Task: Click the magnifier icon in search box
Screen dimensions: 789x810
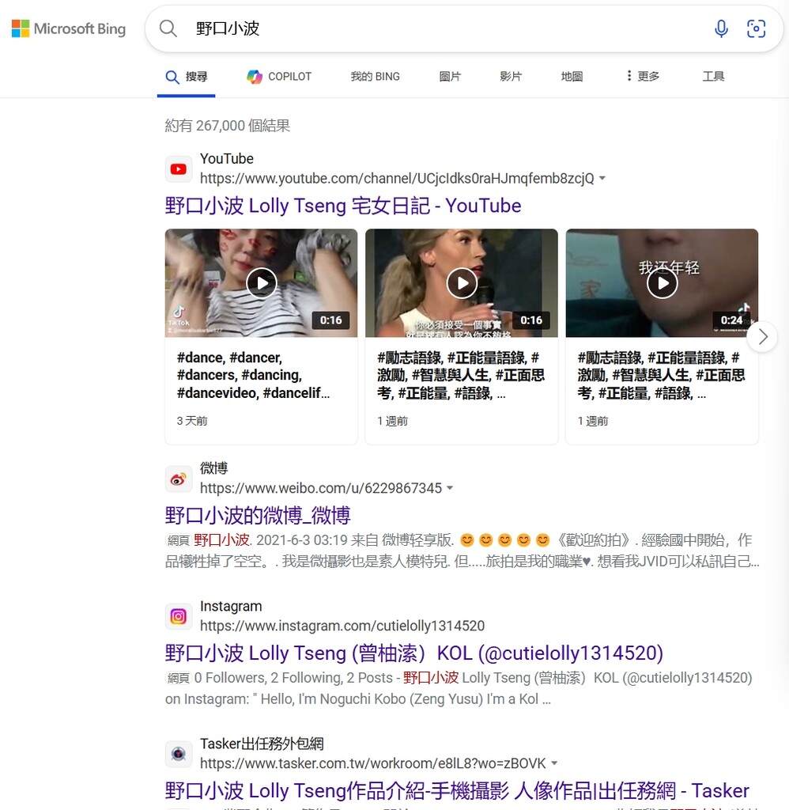Action: coord(168,29)
